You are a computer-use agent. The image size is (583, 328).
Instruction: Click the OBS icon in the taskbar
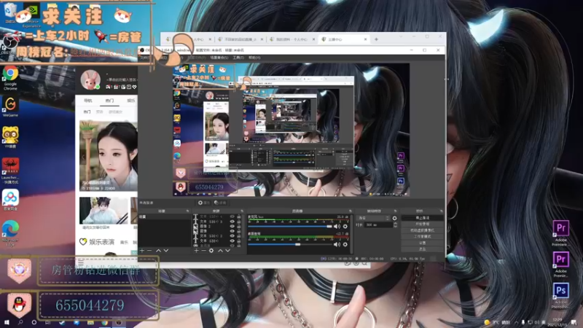(119, 322)
